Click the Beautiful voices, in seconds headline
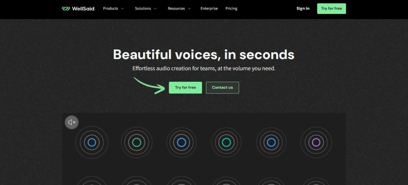Screen dimensions: 408x185 [x=204, y=54]
